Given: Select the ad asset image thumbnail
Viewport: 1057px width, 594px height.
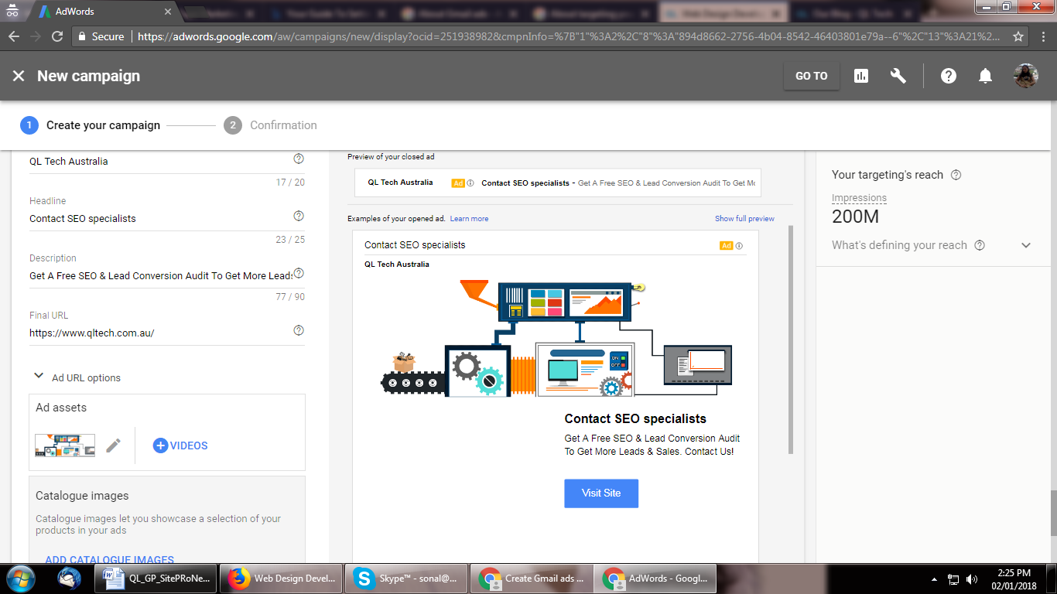Looking at the screenshot, I should [x=65, y=445].
